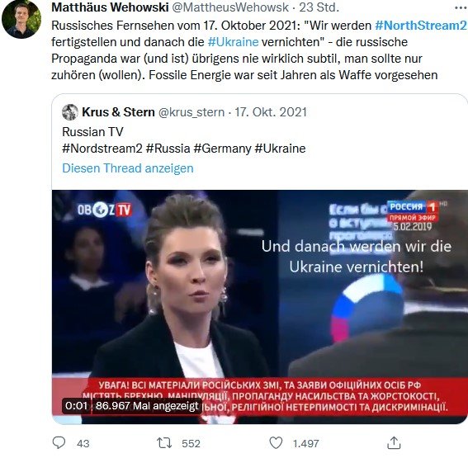Click the retweet arrows icon
Image resolution: width=468 pixels, height=458 pixels.
click(164, 443)
